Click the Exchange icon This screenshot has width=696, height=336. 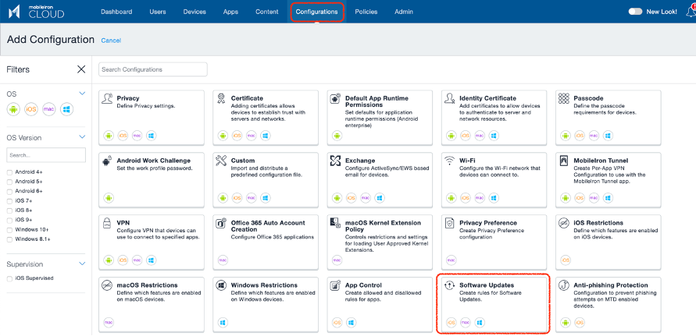(x=335, y=161)
